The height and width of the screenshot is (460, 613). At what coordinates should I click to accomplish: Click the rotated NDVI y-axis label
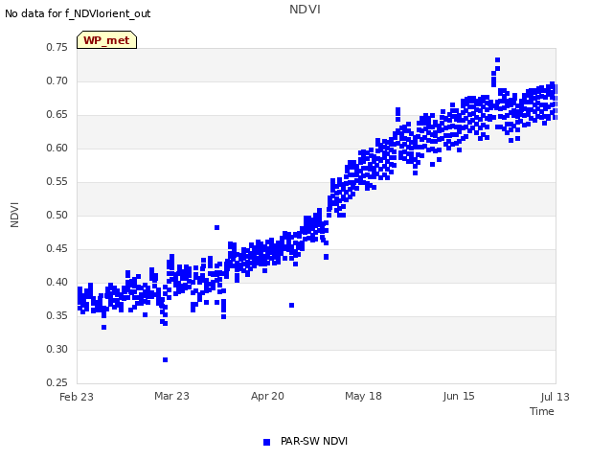pos(14,215)
